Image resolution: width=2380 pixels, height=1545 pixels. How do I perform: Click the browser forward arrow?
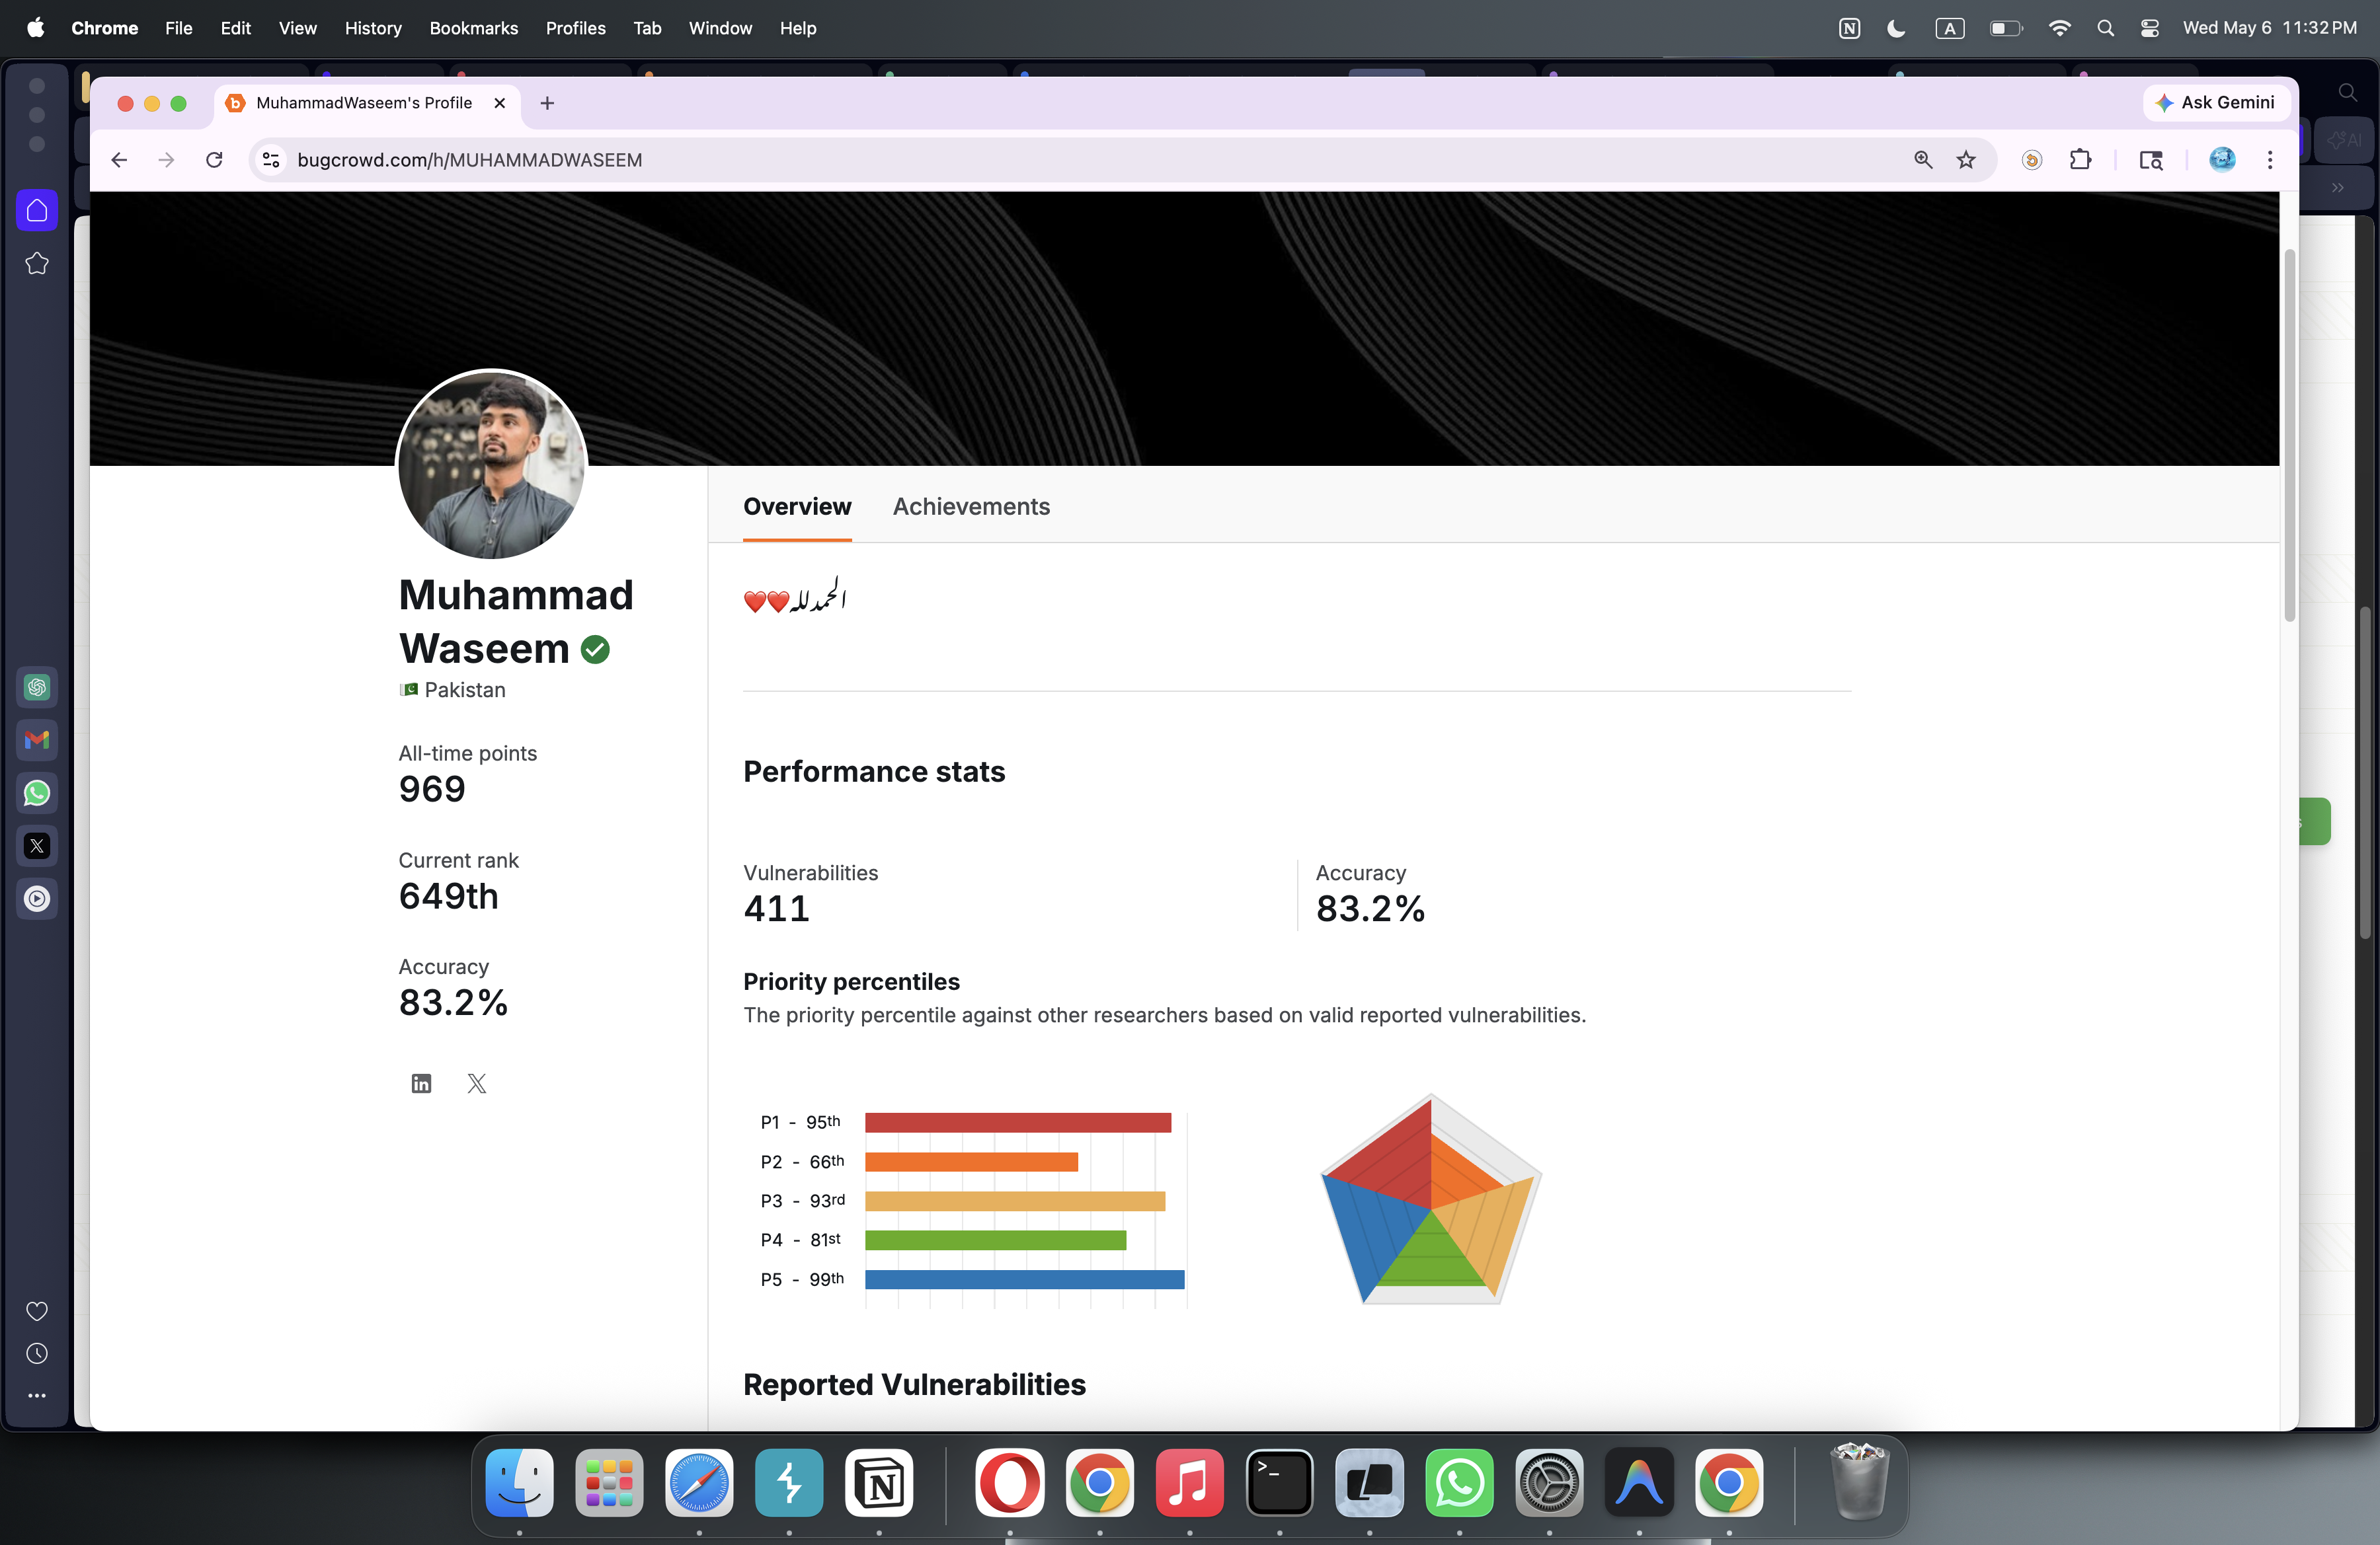pos(166,160)
